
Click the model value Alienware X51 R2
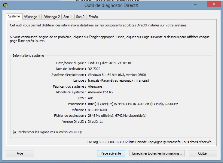click(101, 92)
